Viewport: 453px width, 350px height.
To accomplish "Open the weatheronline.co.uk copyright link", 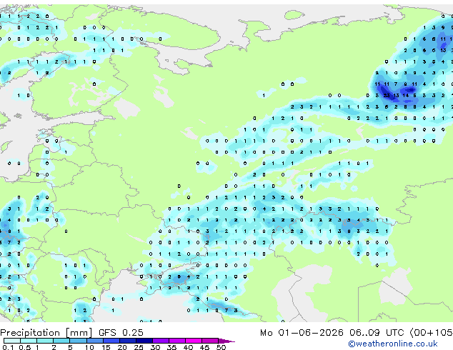I will click(x=393, y=344).
